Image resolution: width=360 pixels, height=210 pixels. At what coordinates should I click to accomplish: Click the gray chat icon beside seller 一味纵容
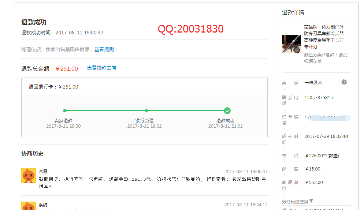344,82
